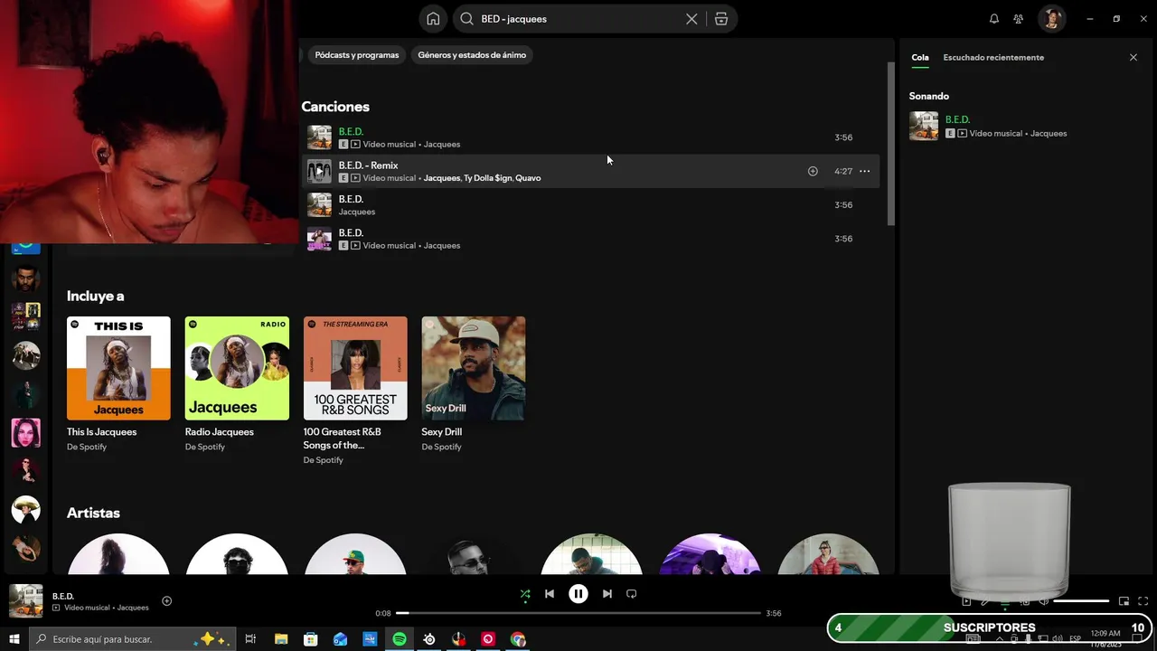The image size is (1157, 651).
Task: Open This Is Jacquees playlist cover
Action: [118, 368]
